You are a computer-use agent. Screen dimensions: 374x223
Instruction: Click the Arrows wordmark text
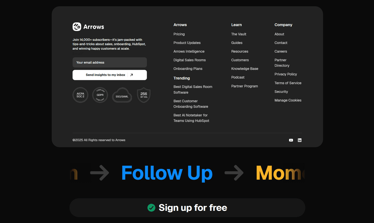(94, 27)
